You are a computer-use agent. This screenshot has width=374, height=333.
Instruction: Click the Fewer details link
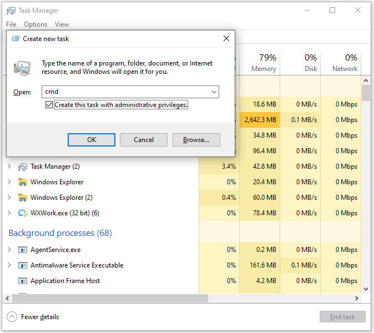[40, 317]
